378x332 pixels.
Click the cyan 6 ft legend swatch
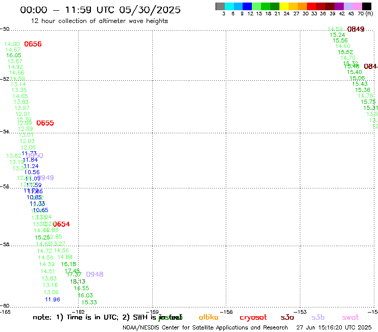(x=229, y=6)
